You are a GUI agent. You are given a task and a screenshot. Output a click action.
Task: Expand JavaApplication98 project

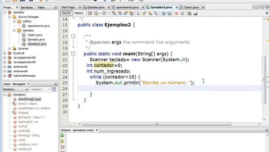click(5, 57)
